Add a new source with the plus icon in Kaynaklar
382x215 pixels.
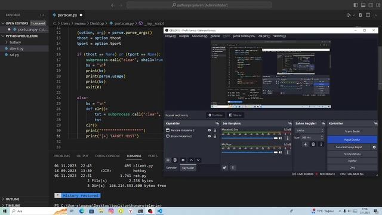(x=168, y=160)
